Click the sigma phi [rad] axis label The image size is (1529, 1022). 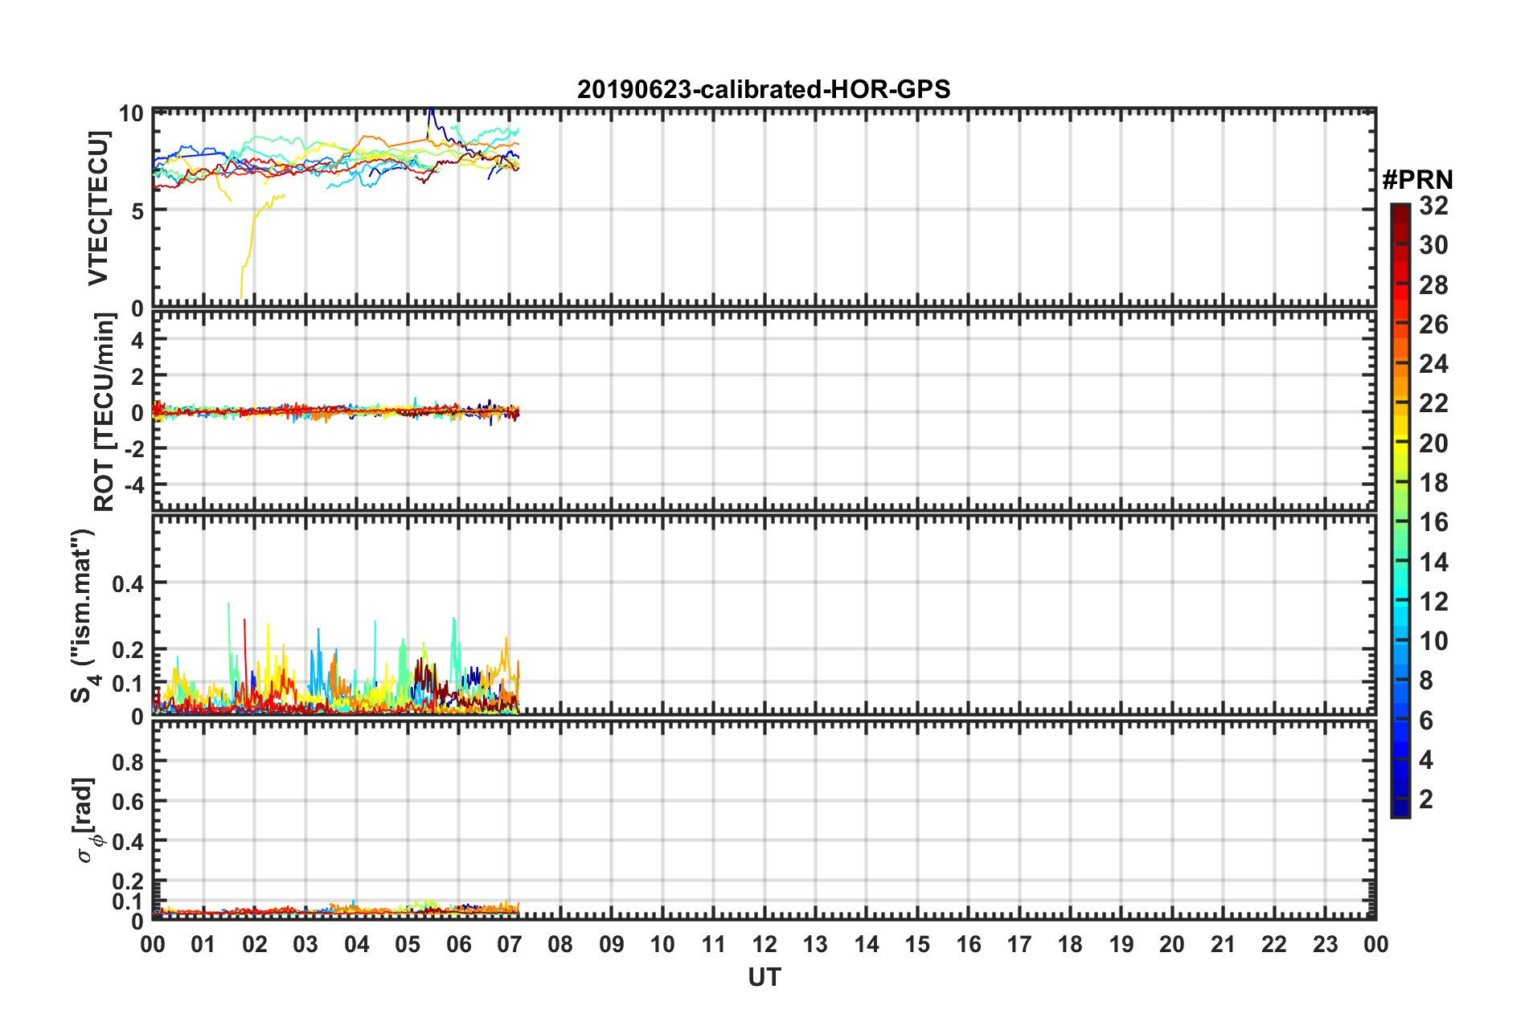(x=86, y=820)
